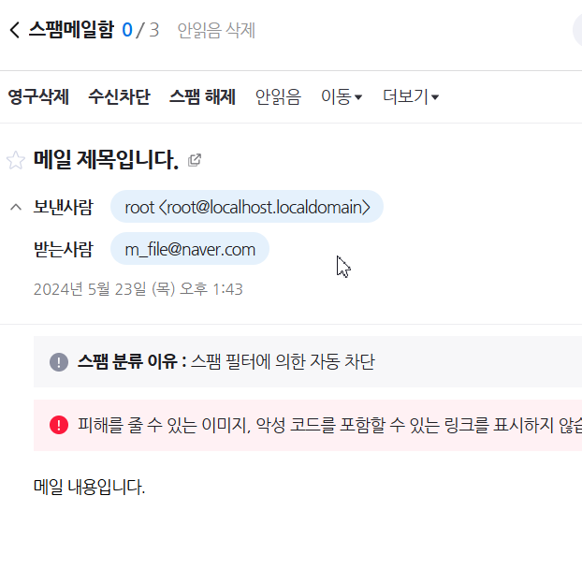Click the blocked-images warning banner text
Screen dimensions: 582x569
coord(330,425)
